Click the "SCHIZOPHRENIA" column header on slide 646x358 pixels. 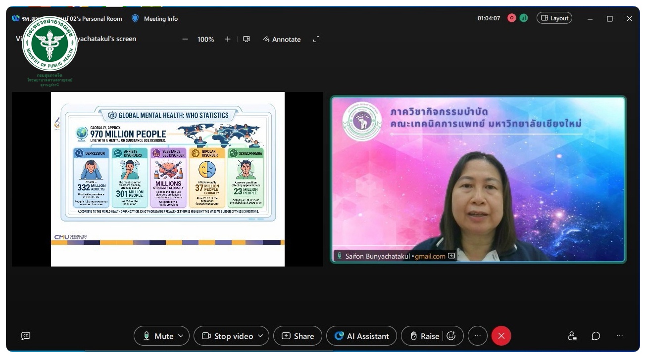pyautogui.click(x=246, y=153)
